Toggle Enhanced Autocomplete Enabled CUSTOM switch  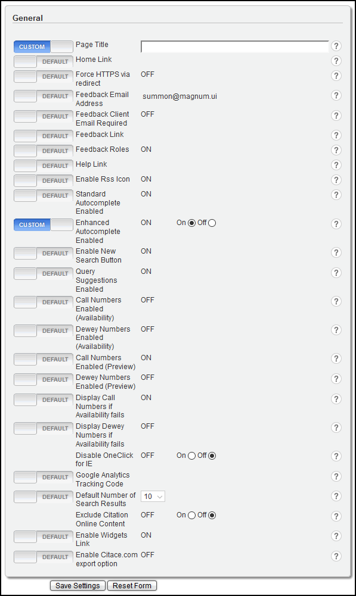coord(44,224)
